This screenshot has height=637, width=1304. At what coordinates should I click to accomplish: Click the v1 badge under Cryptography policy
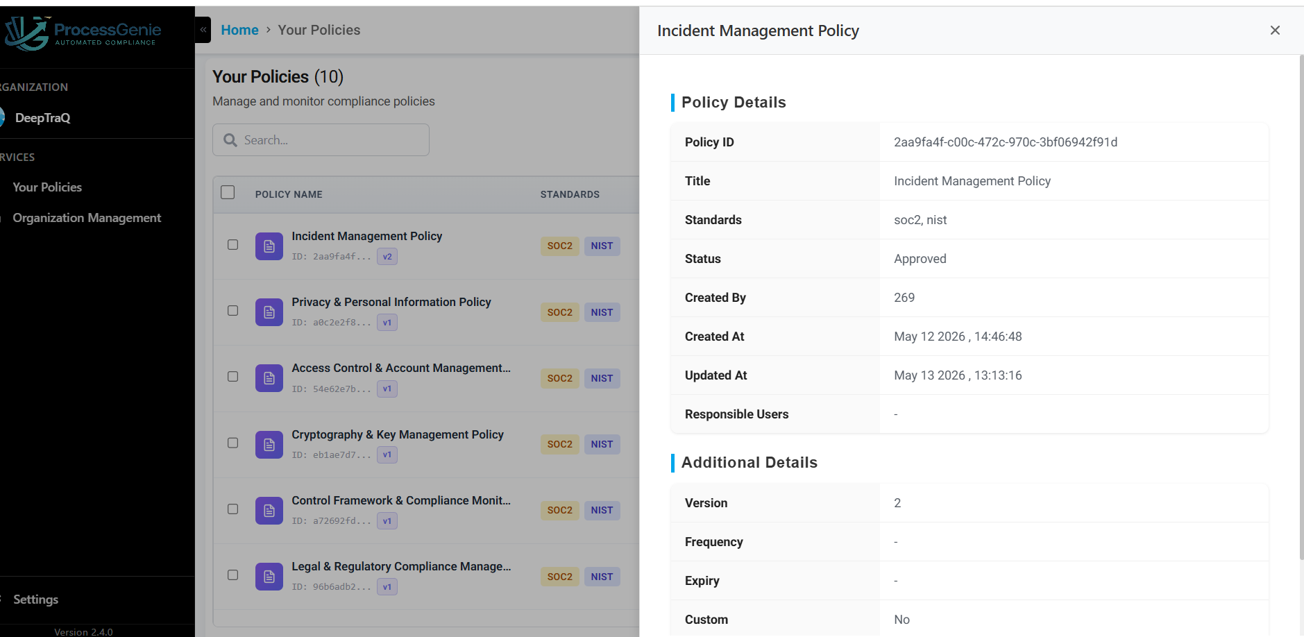[x=387, y=455]
